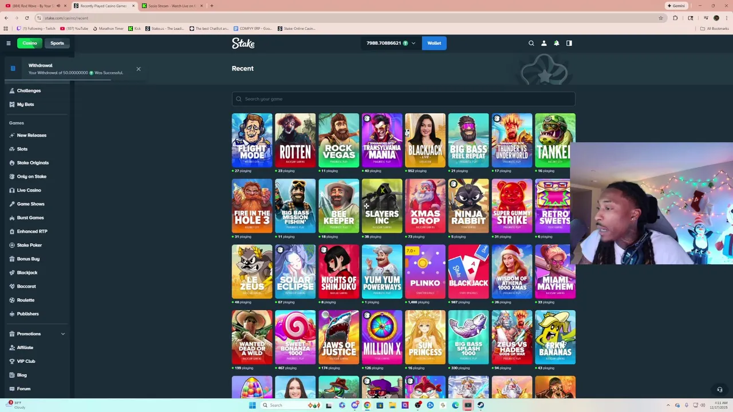The width and height of the screenshot is (733, 412).
Task: Open the VIP Club link
Action: coord(26,361)
